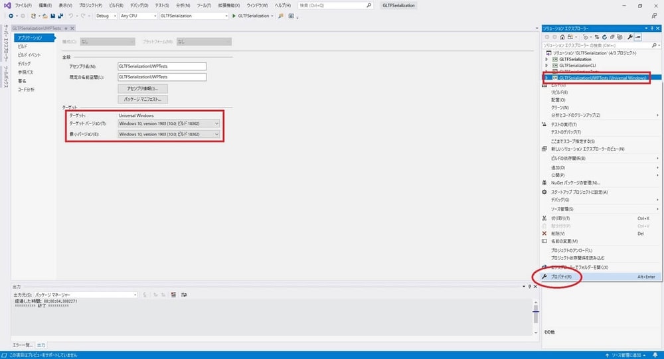Expand the GLTFSerializationCLI project node
This screenshot has height=359, width=664.
546,66
